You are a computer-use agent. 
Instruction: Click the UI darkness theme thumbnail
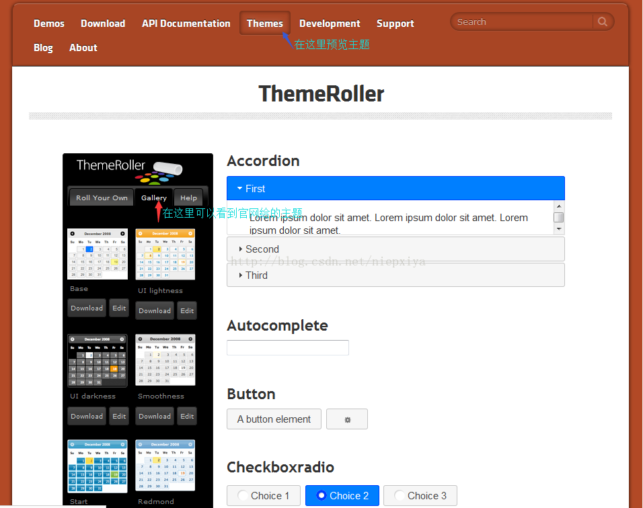click(98, 361)
